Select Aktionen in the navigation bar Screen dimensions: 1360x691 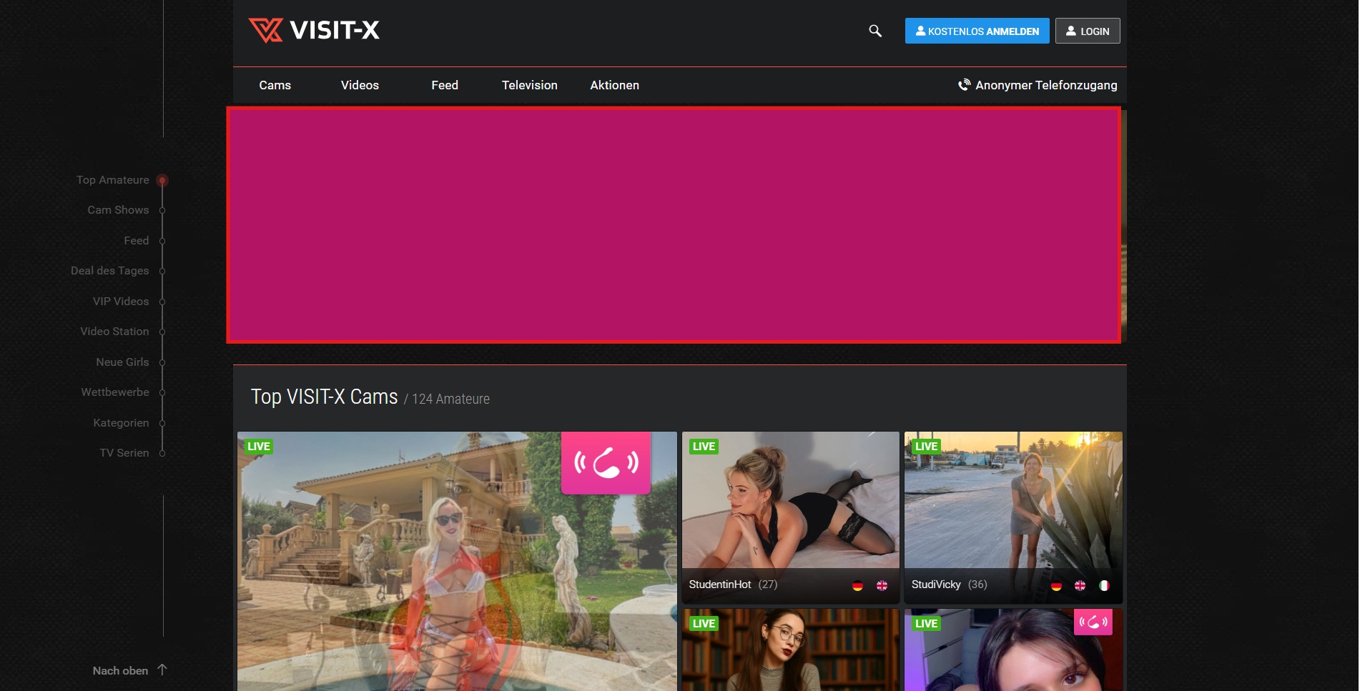pyautogui.click(x=614, y=85)
